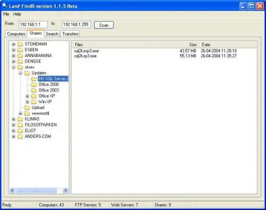Click the date 26-04-2004 11:35:27
Screen dimensions: 266x210
[219, 56]
